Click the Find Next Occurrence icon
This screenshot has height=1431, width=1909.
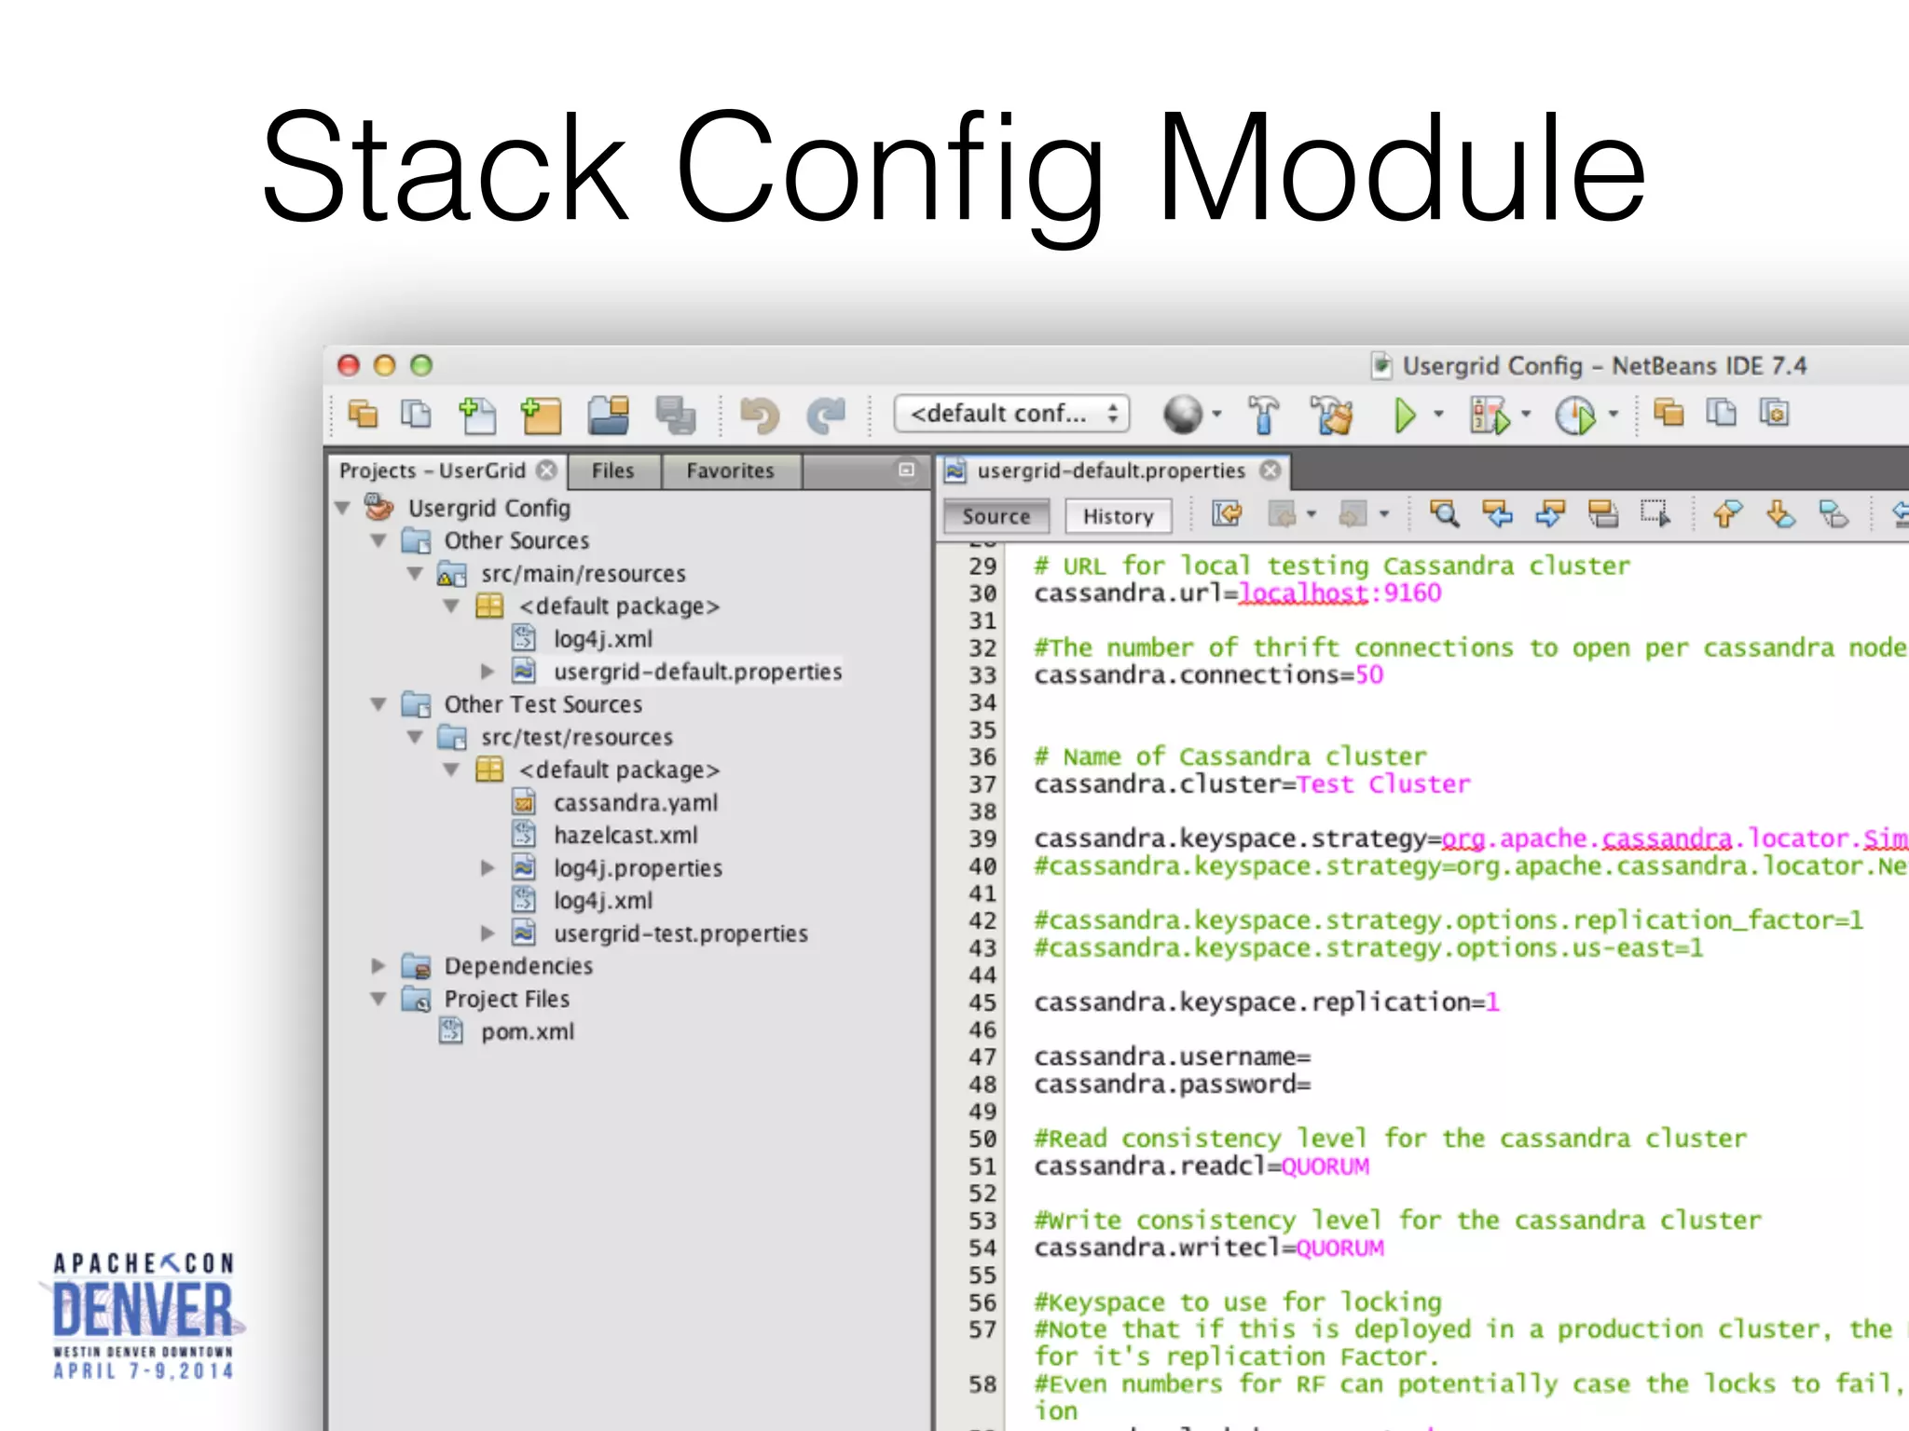1550,513
